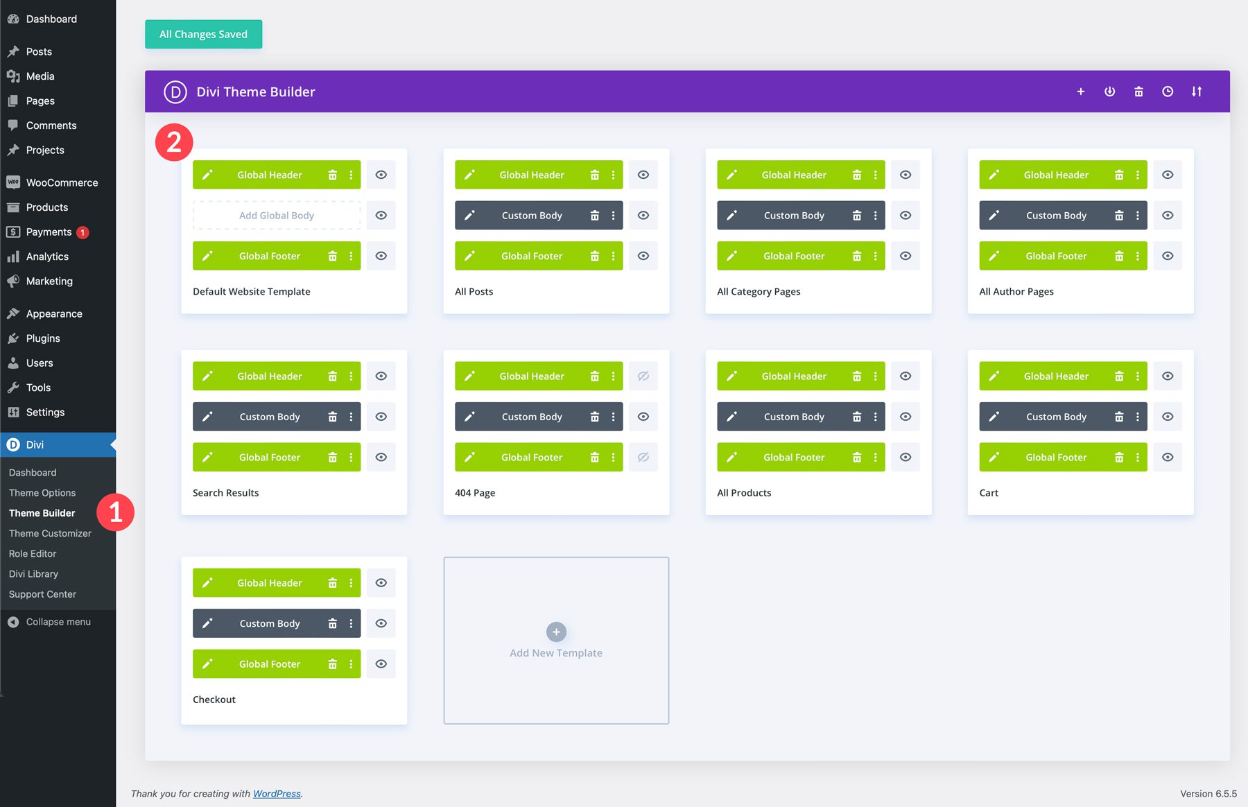Click Add Global Body in Default Website Template

[276, 215]
